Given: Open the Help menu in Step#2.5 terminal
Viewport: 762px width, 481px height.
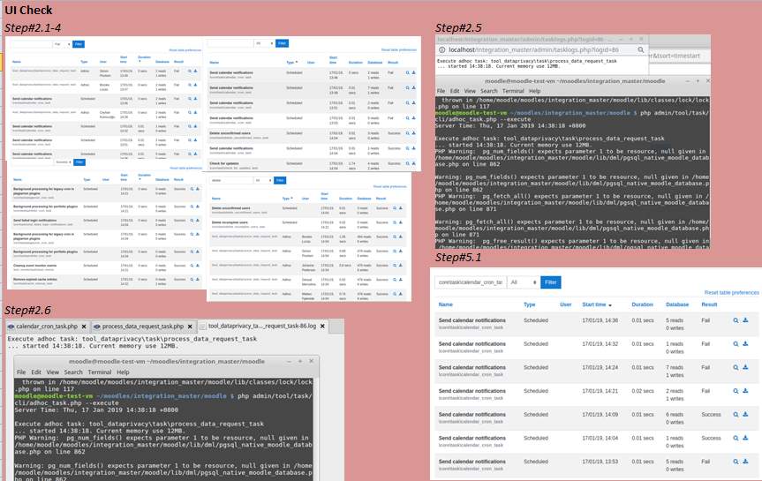Looking at the screenshot, I should click(534, 91).
